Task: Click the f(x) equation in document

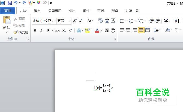Action: click(x=102, y=88)
